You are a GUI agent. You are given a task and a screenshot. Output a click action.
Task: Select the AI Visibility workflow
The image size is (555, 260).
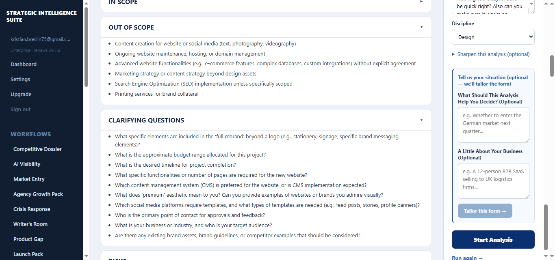click(x=27, y=164)
